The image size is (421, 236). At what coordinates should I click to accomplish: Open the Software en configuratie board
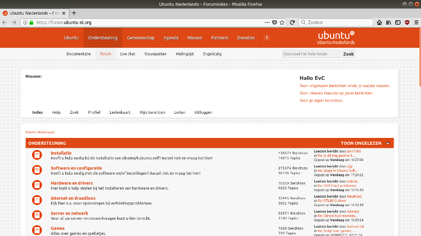(x=76, y=168)
